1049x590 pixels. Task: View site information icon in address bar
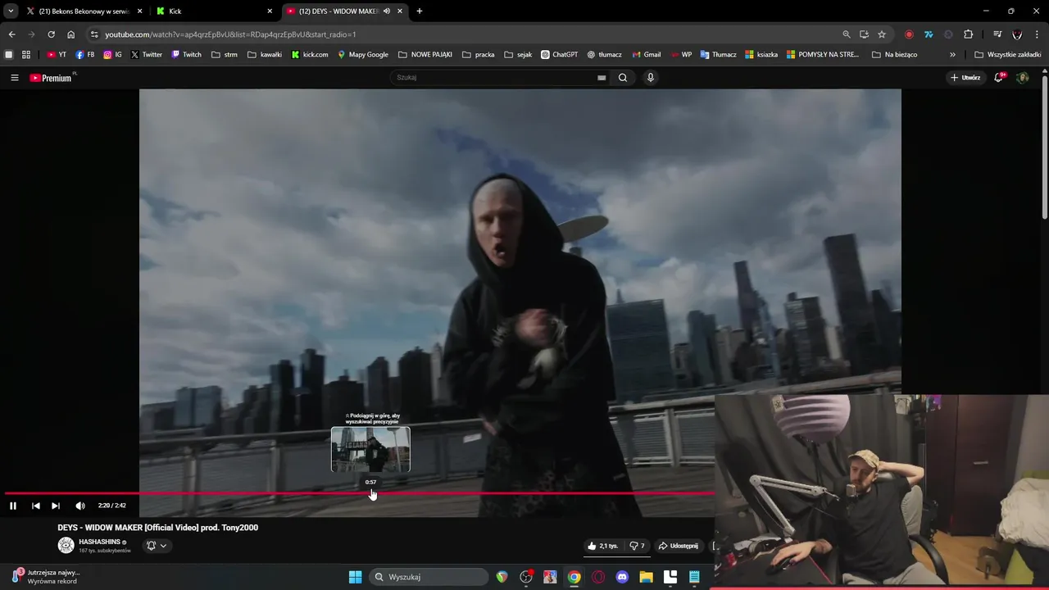tap(94, 34)
